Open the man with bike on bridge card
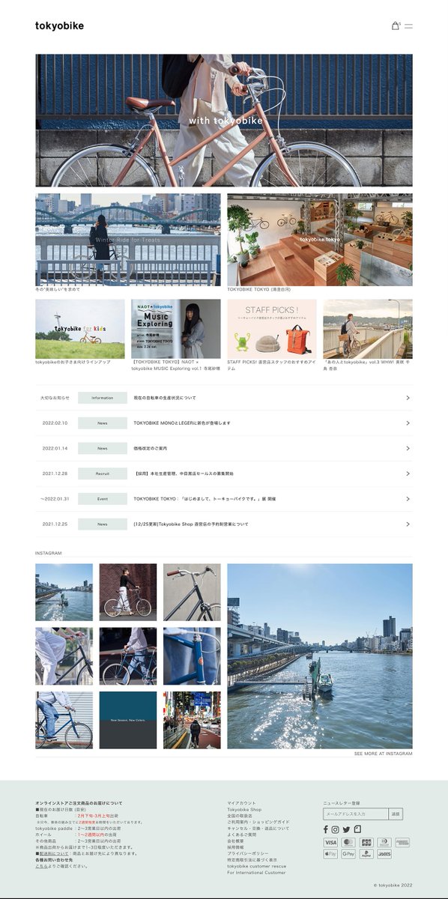448x899 pixels. [x=368, y=329]
